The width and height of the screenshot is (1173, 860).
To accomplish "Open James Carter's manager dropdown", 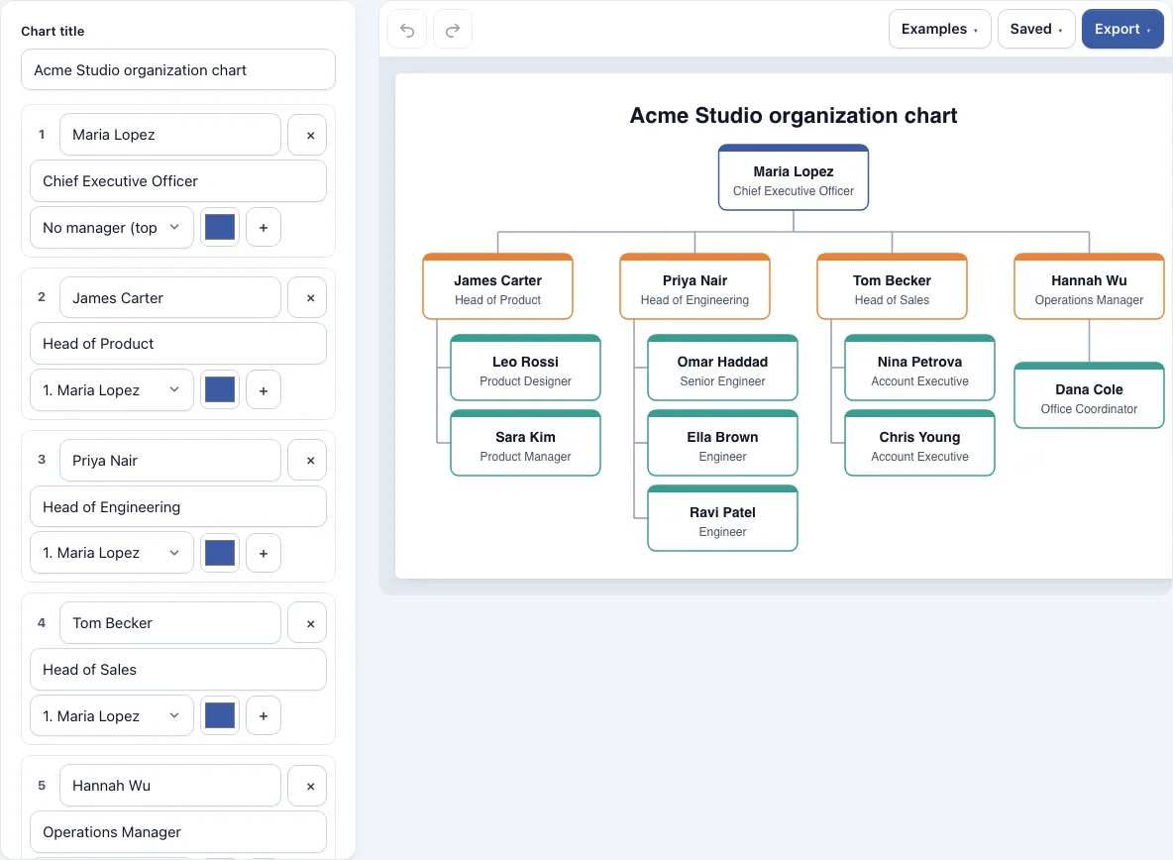I will pos(112,390).
